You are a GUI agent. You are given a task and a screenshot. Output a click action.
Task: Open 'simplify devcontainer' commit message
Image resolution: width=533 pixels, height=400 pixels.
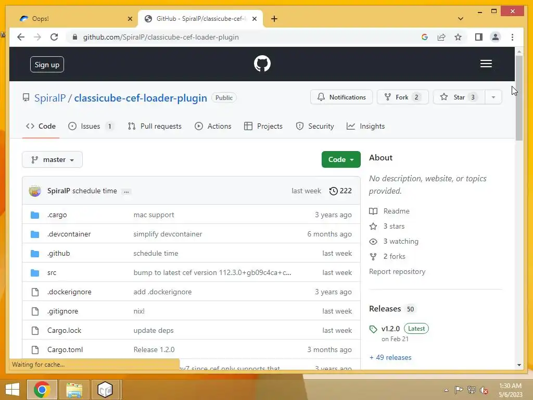[x=168, y=234]
